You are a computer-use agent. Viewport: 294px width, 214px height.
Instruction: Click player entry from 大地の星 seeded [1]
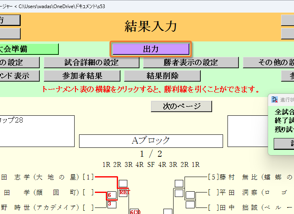click(47, 177)
